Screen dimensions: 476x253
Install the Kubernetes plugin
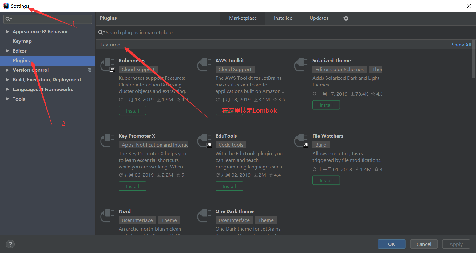click(x=133, y=111)
